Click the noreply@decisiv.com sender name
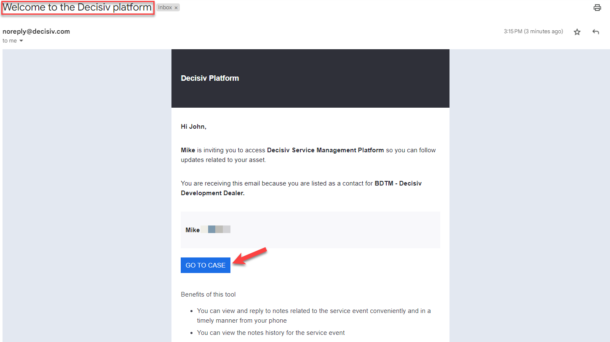This screenshot has width=610, height=342. tap(36, 31)
